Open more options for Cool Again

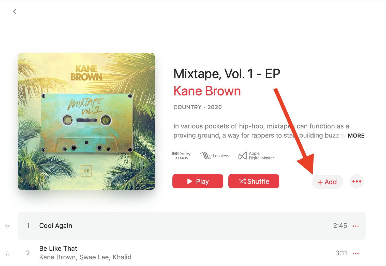[x=356, y=226]
